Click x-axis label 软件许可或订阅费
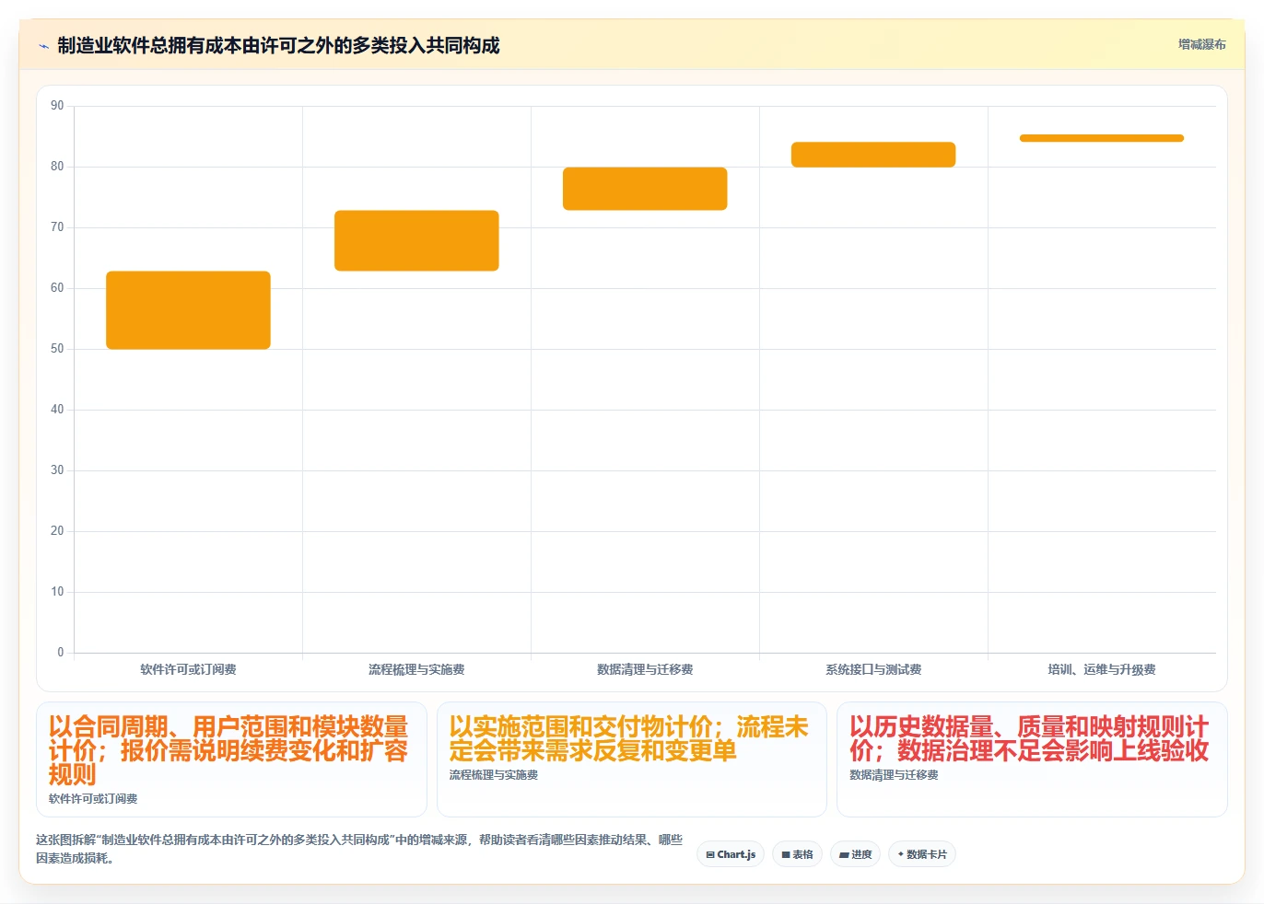The height and width of the screenshot is (904, 1264). [x=188, y=669]
